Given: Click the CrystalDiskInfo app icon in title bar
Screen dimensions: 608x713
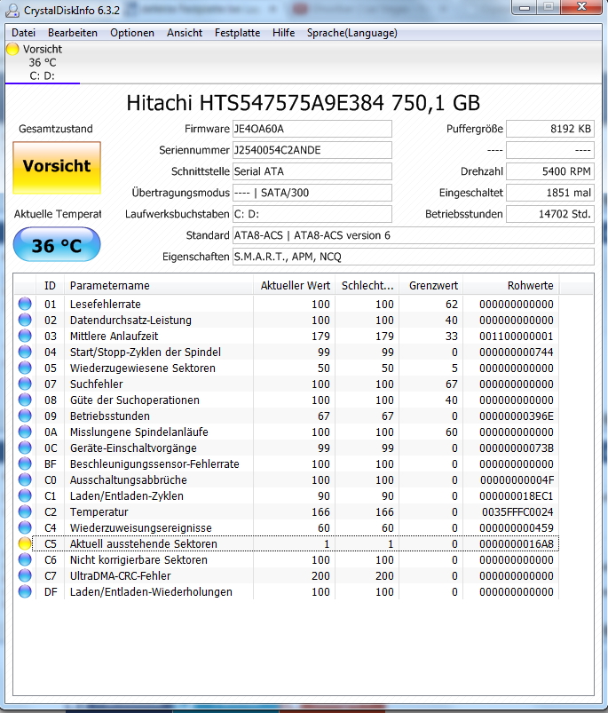Looking at the screenshot, I should click(x=12, y=10).
